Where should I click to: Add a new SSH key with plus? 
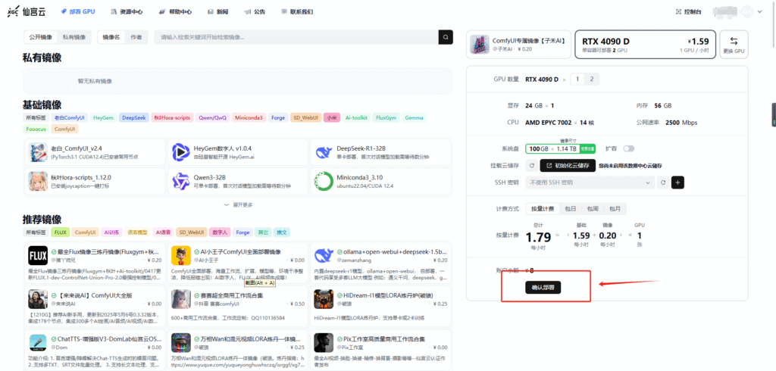[x=677, y=182]
